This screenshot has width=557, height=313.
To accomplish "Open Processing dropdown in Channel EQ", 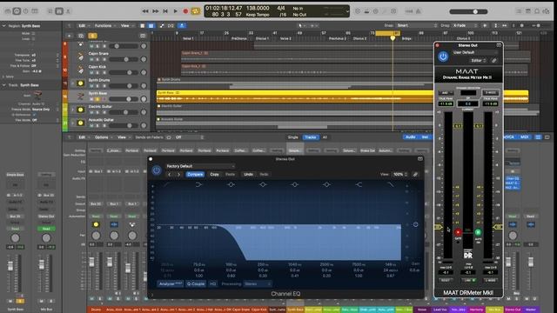I will click(x=258, y=284).
